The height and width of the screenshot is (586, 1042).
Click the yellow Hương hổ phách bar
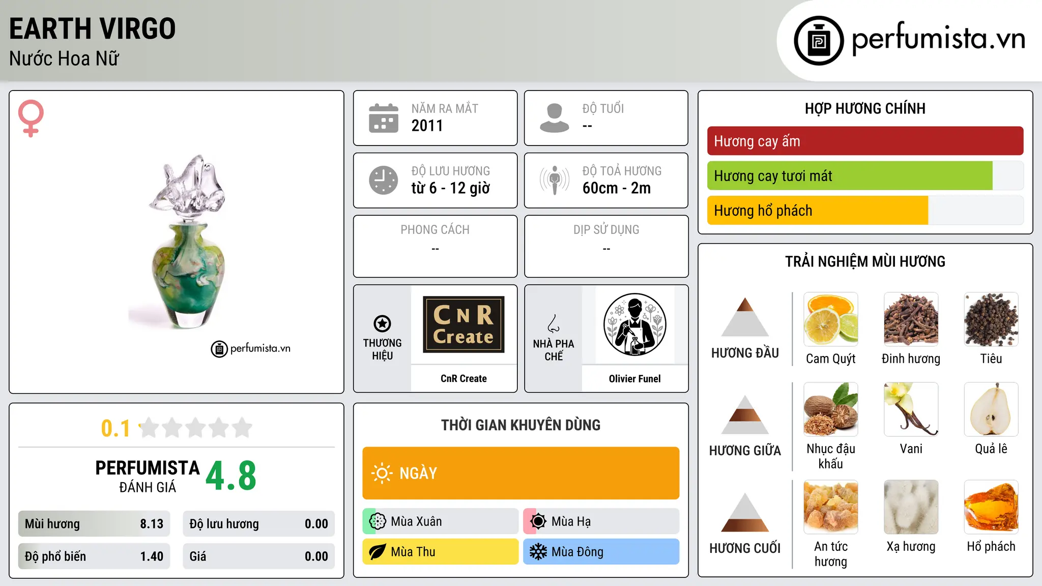pyautogui.click(x=818, y=211)
